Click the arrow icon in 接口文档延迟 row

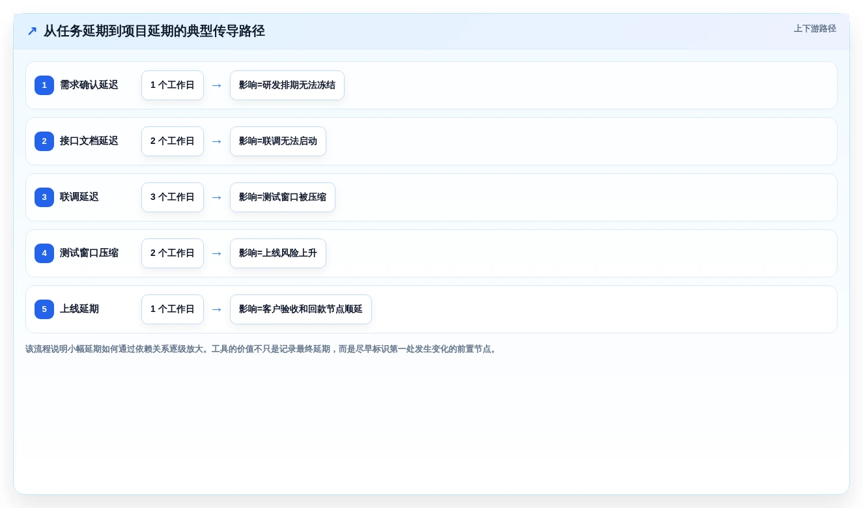coord(217,141)
